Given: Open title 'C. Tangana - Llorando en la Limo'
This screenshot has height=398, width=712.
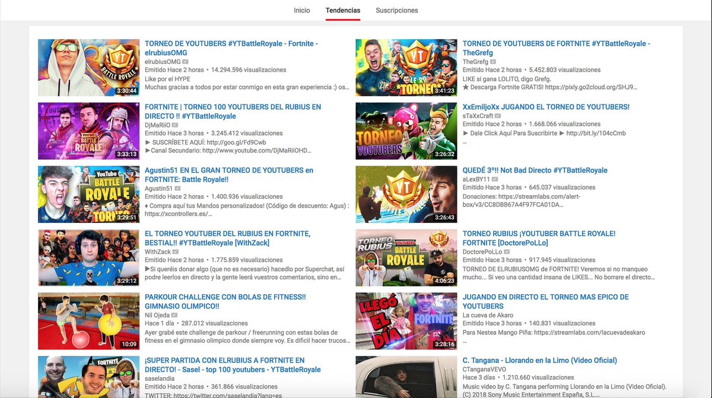Looking at the screenshot, I should (540, 360).
